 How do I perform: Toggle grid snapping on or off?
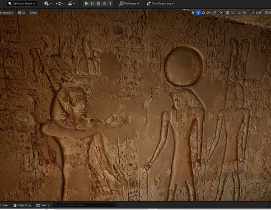pyautogui.click(x=227, y=13)
